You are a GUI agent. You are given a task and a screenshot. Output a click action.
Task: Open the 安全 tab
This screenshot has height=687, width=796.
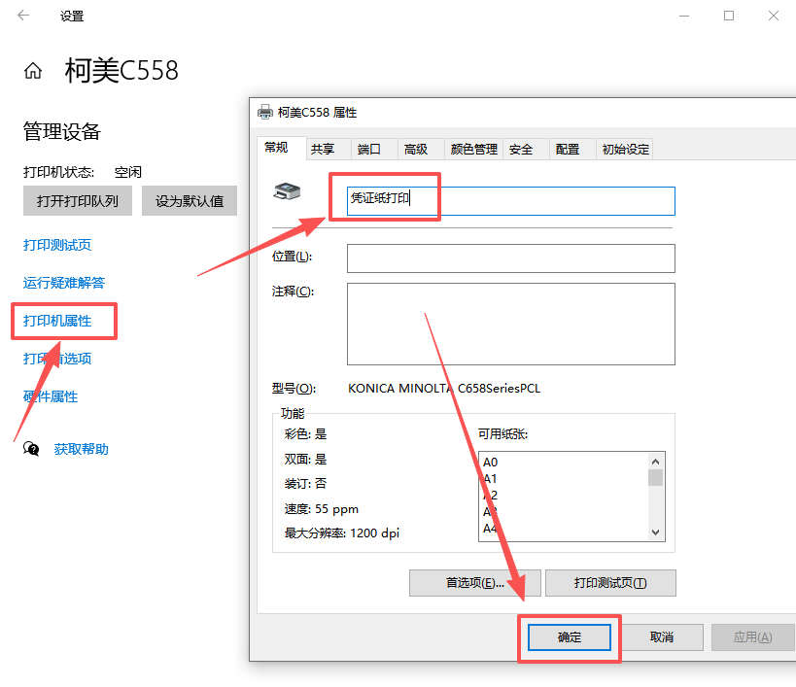click(x=526, y=150)
